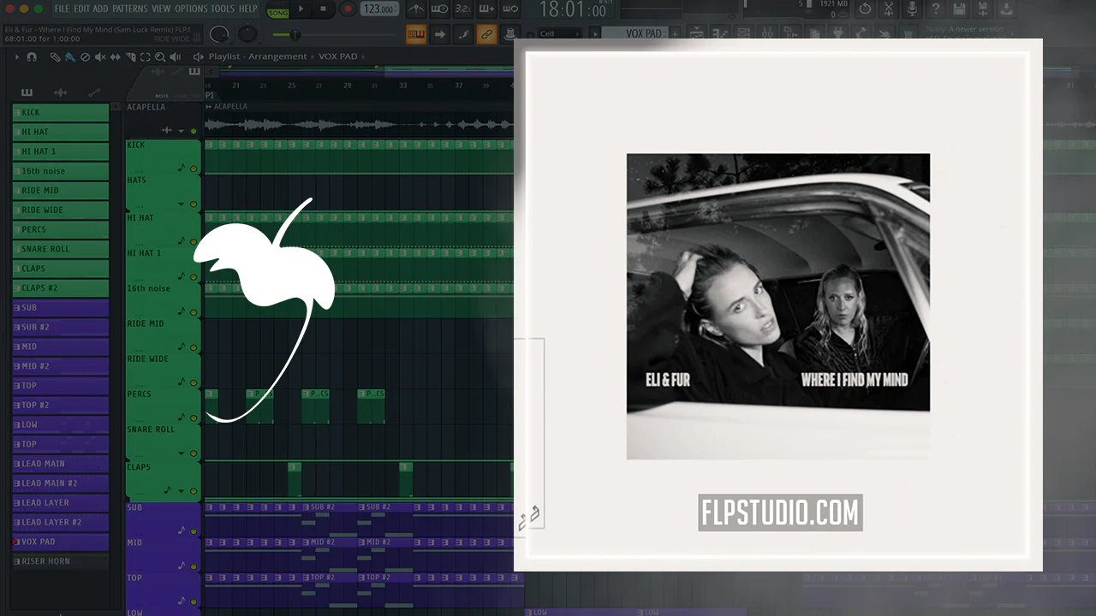This screenshot has height=616, width=1096.
Task: Click the arrow left of pattern selector
Action: pos(595,34)
